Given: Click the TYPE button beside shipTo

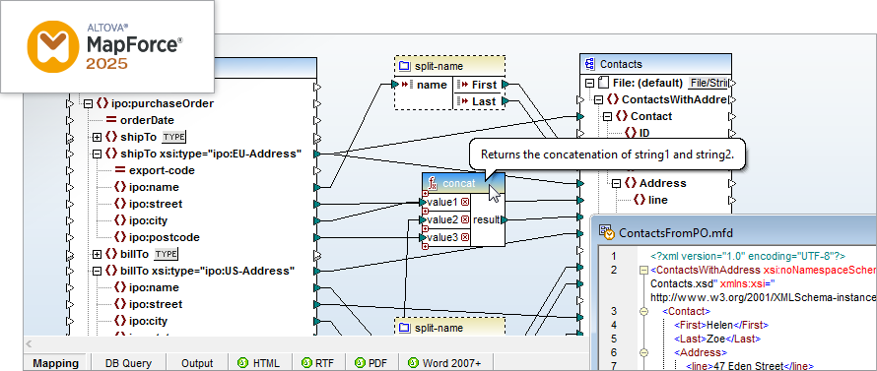Looking at the screenshot, I should click(174, 137).
